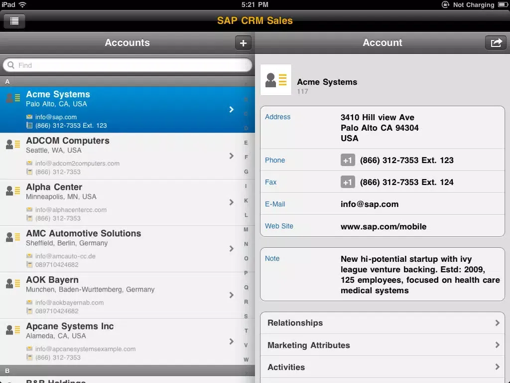Jump to letter N in index bar
The height and width of the screenshot is (383, 510).
pos(246,244)
